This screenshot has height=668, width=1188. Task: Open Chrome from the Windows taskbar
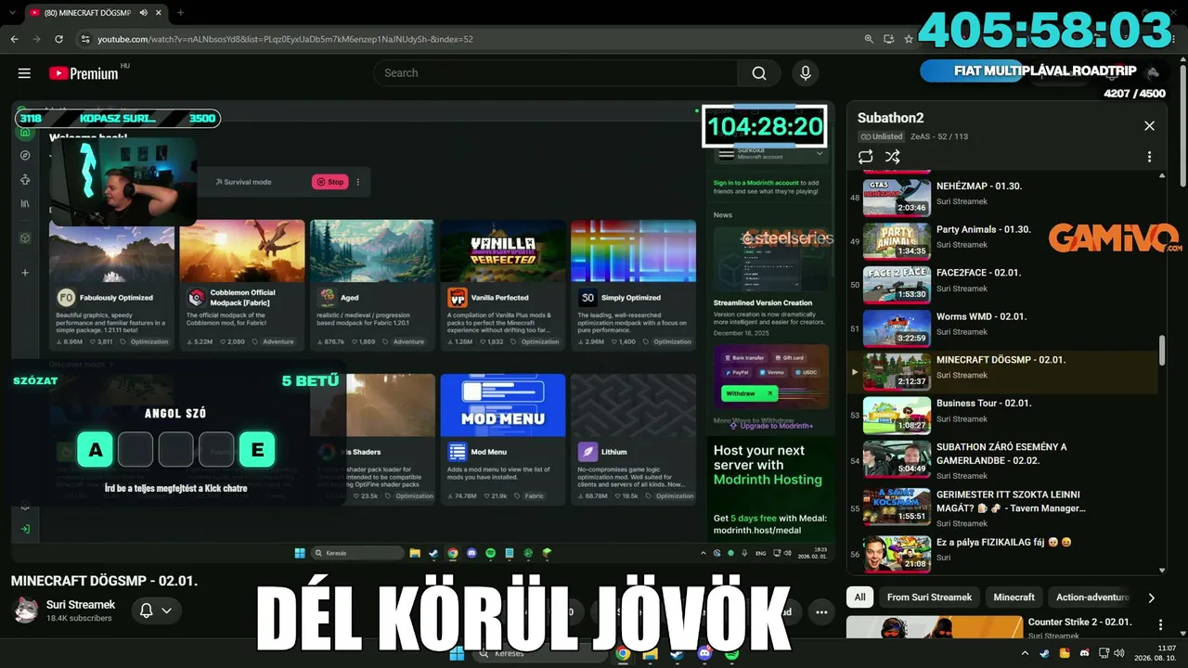(623, 654)
